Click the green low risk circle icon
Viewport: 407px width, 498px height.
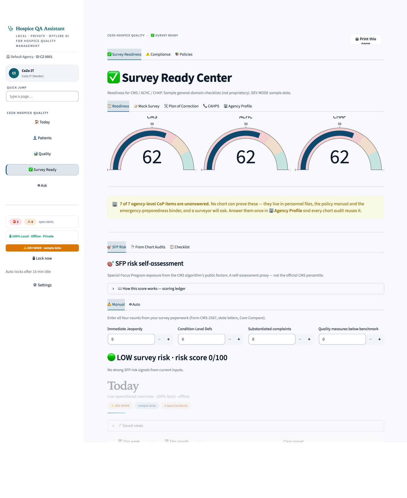tap(111, 357)
